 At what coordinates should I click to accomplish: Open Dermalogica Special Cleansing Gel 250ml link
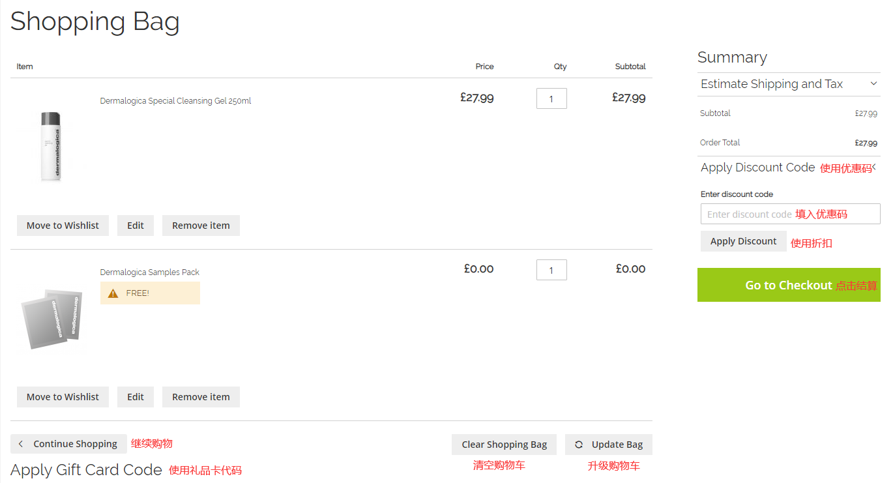(x=175, y=101)
